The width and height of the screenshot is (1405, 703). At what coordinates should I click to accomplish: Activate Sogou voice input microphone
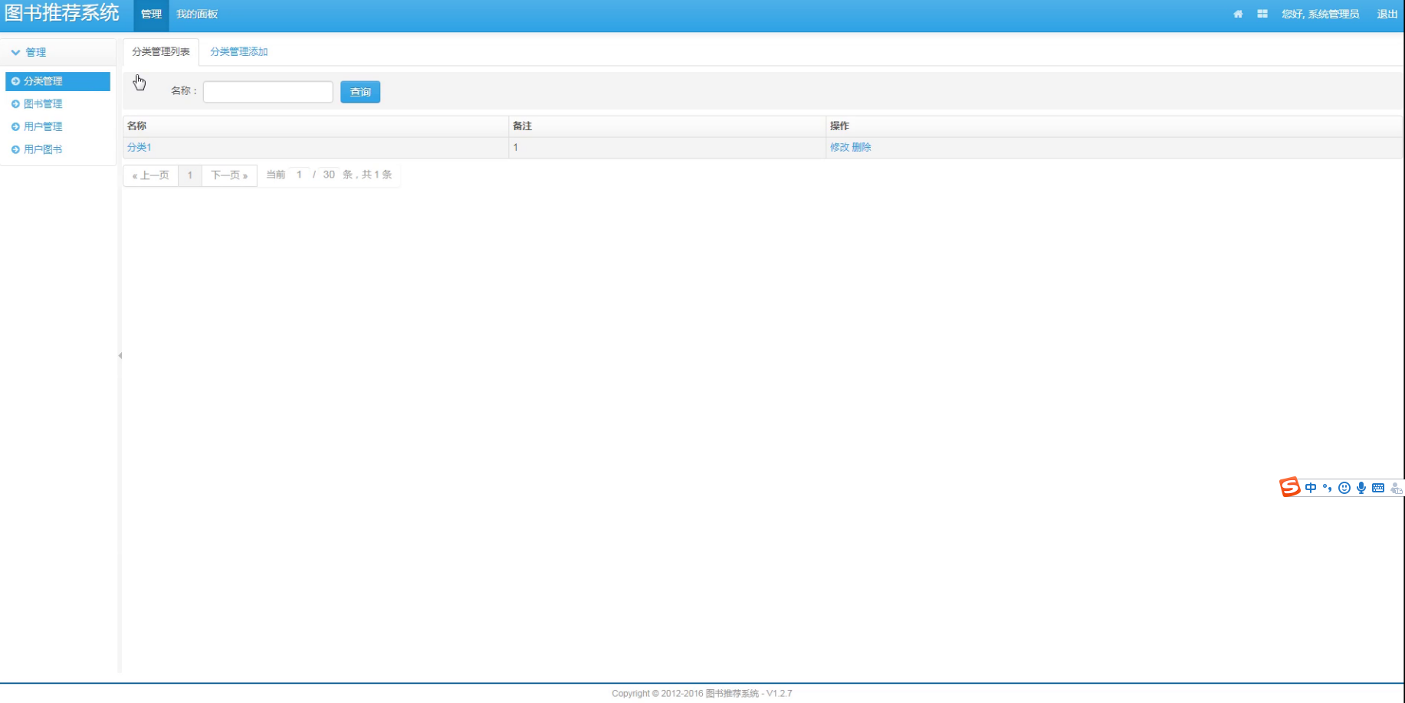click(x=1361, y=488)
